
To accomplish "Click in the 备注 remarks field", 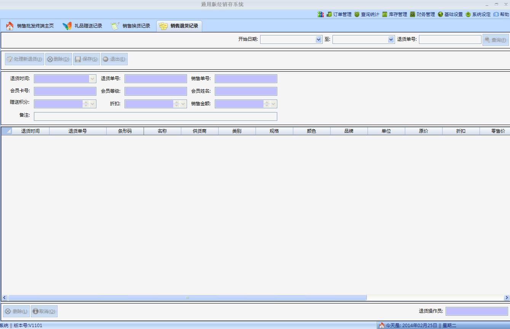I will pos(155,116).
